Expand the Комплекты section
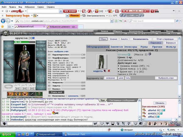Image resolution: width=183 pixels, height=137 pixels. (49, 96)
